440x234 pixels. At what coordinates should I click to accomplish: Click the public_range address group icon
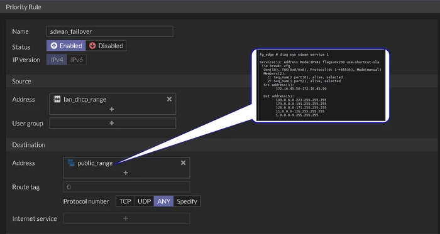click(x=71, y=163)
